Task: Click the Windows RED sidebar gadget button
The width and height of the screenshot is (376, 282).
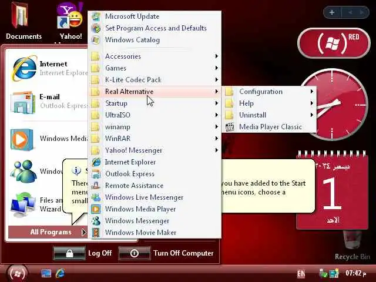Action: [334, 43]
